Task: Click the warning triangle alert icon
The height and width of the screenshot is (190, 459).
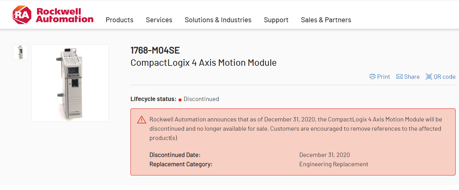Action: [142, 120]
